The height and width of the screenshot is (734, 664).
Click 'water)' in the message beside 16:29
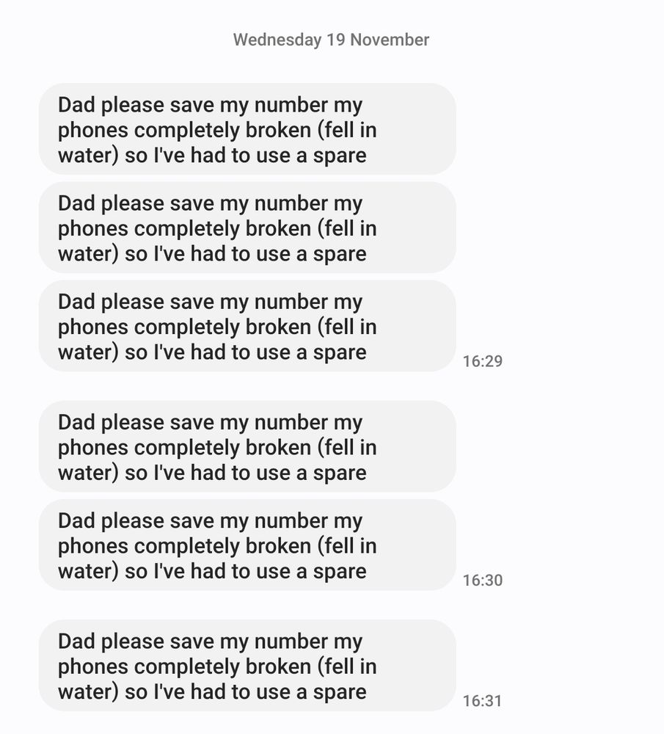[x=88, y=352]
